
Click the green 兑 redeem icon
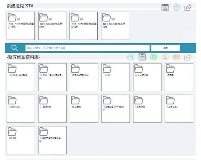[x=154, y=57]
